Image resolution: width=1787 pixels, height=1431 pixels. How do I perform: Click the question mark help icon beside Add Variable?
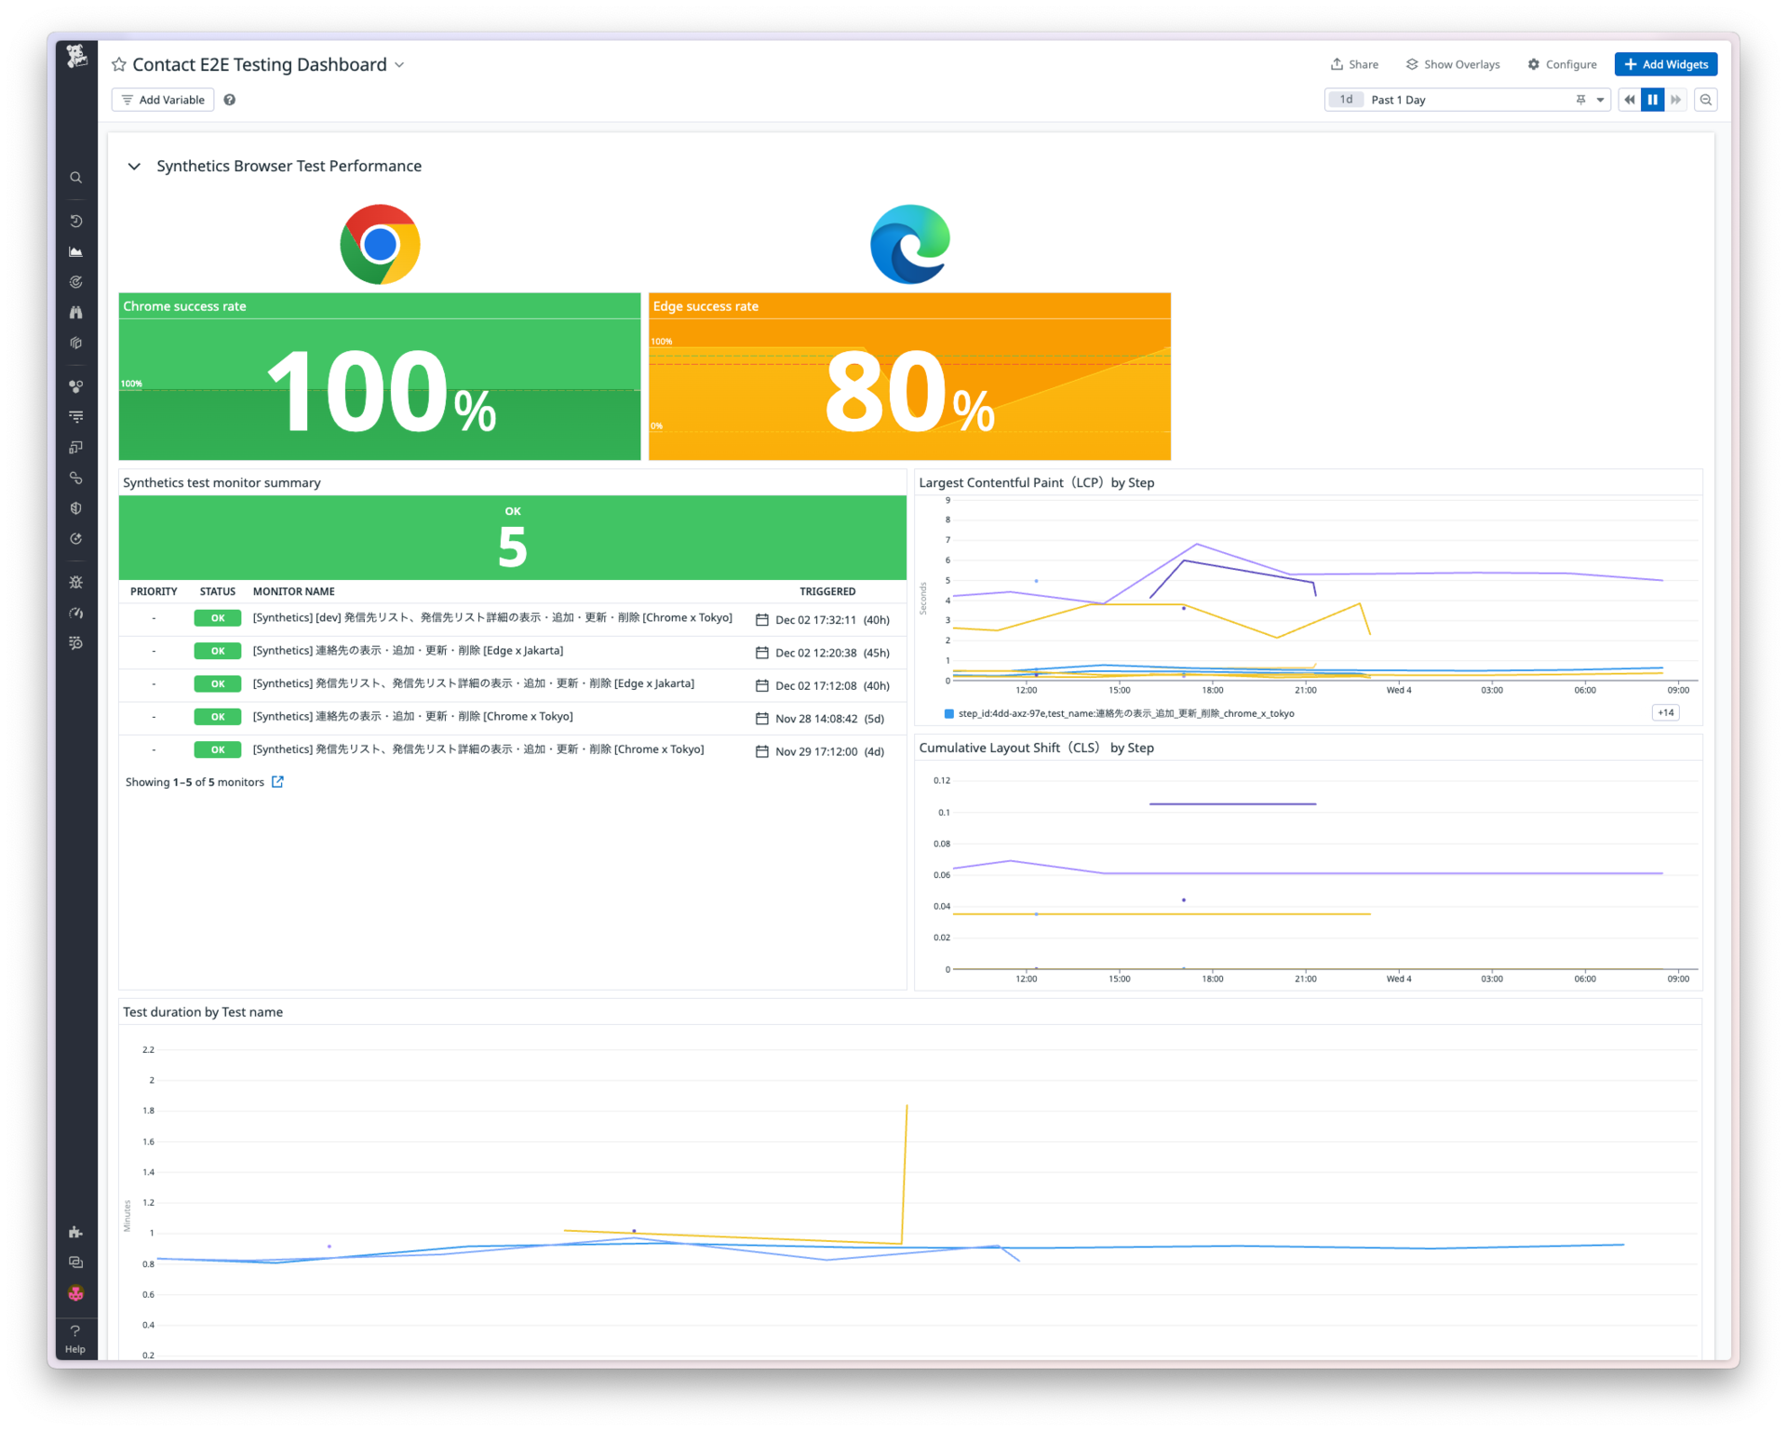click(x=230, y=100)
